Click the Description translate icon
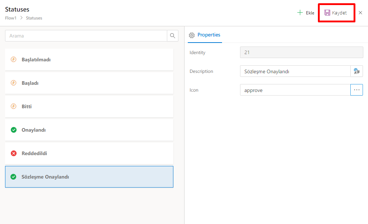 pos(356,71)
